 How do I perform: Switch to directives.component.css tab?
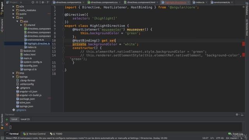[104, 2]
